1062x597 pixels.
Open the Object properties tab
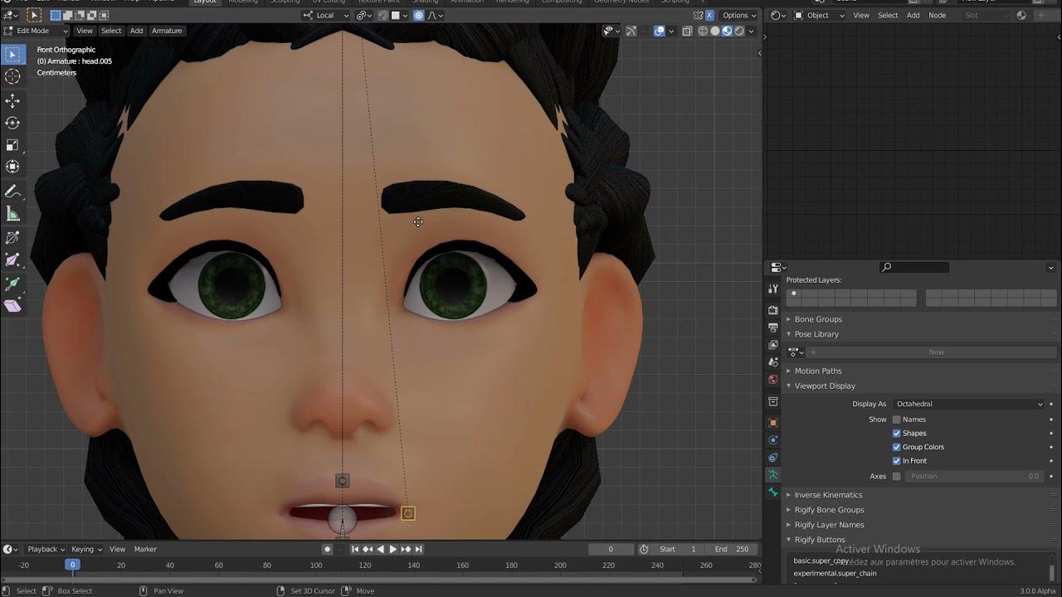(x=773, y=423)
